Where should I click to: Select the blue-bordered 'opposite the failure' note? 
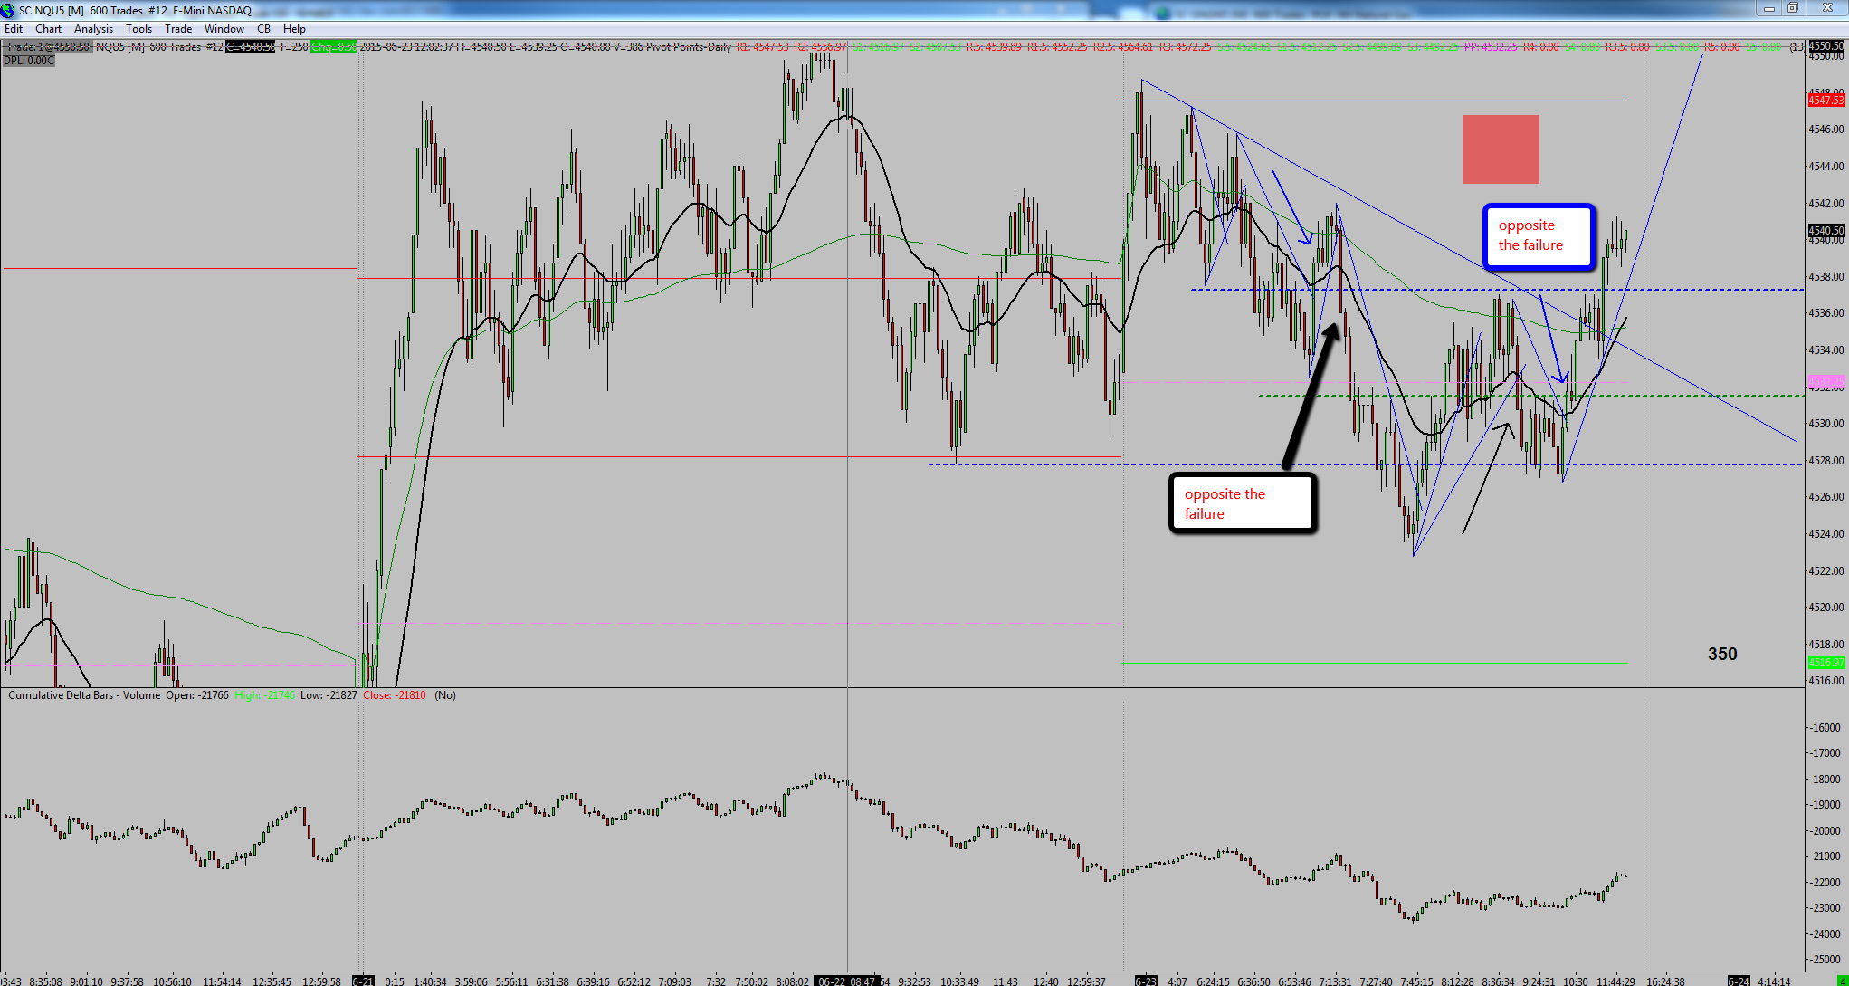pyautogui.click(x=1539, y=236)
